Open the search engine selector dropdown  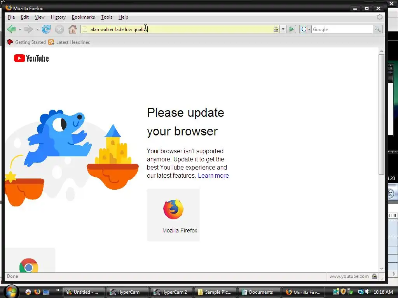coord(305,29)
